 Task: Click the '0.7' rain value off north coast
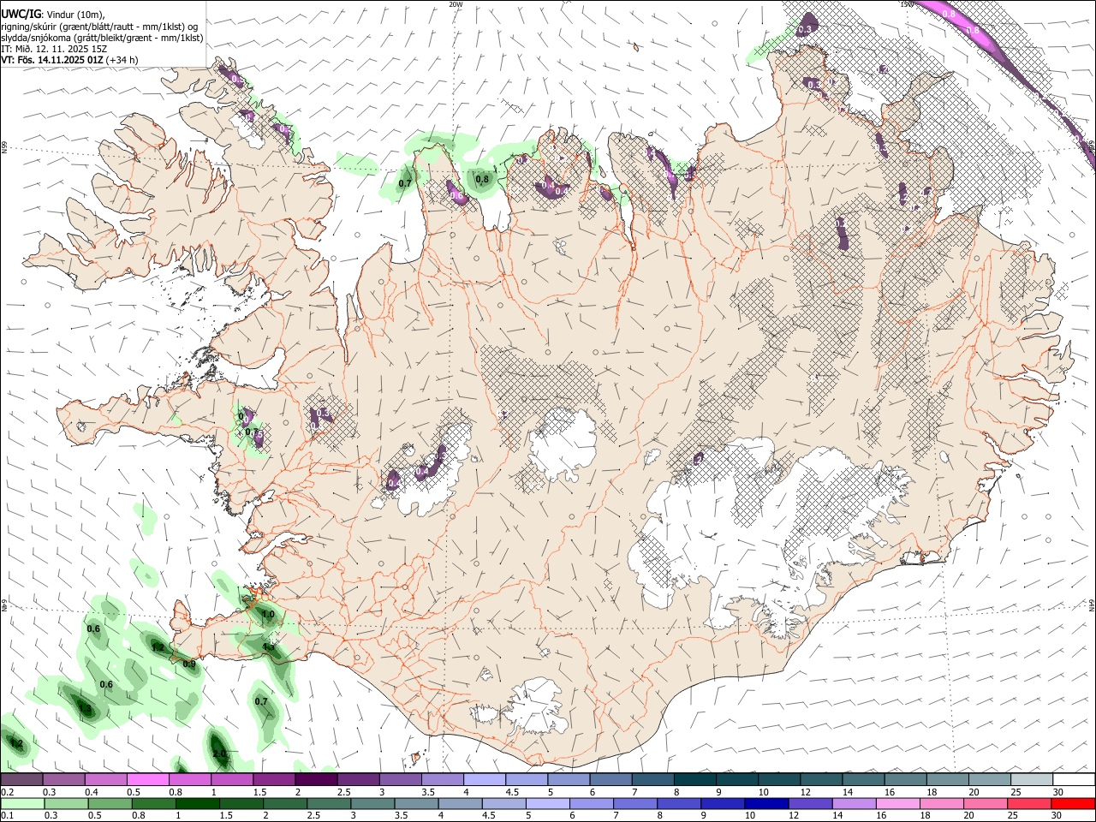click(x=406, y=183)
